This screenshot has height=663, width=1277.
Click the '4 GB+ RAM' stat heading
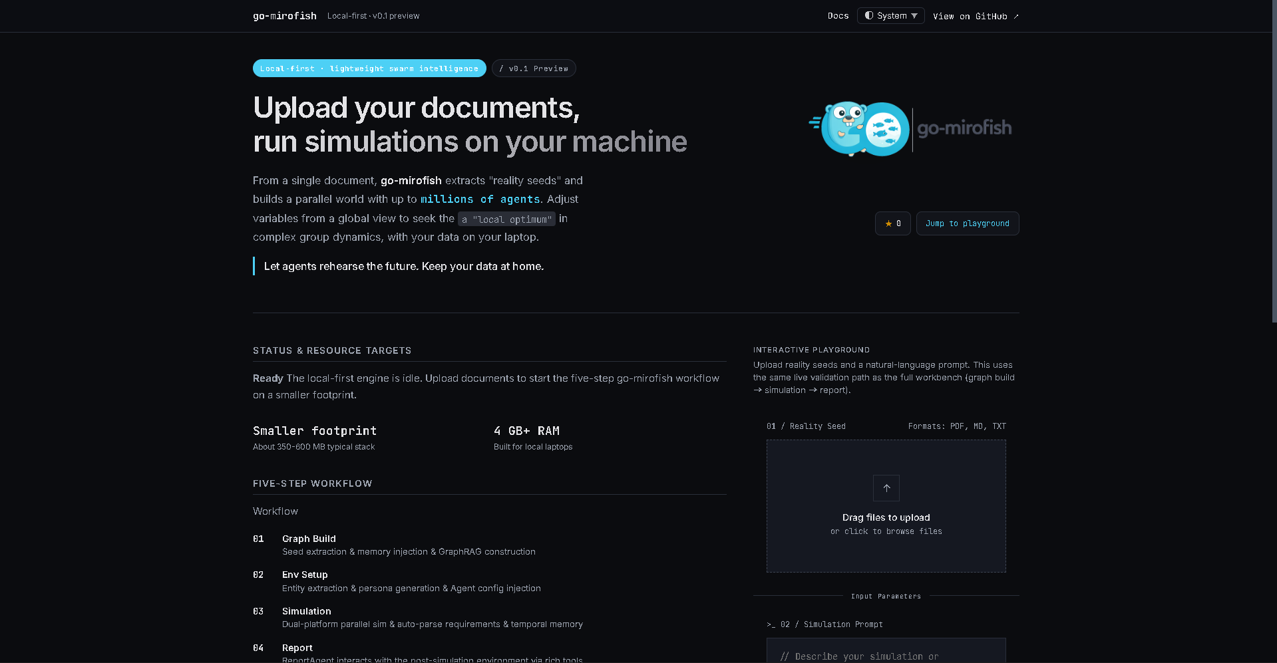(526, 431)
